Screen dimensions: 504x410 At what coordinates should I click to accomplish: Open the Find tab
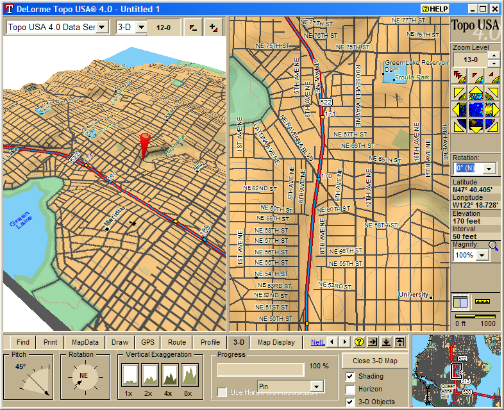23,342
